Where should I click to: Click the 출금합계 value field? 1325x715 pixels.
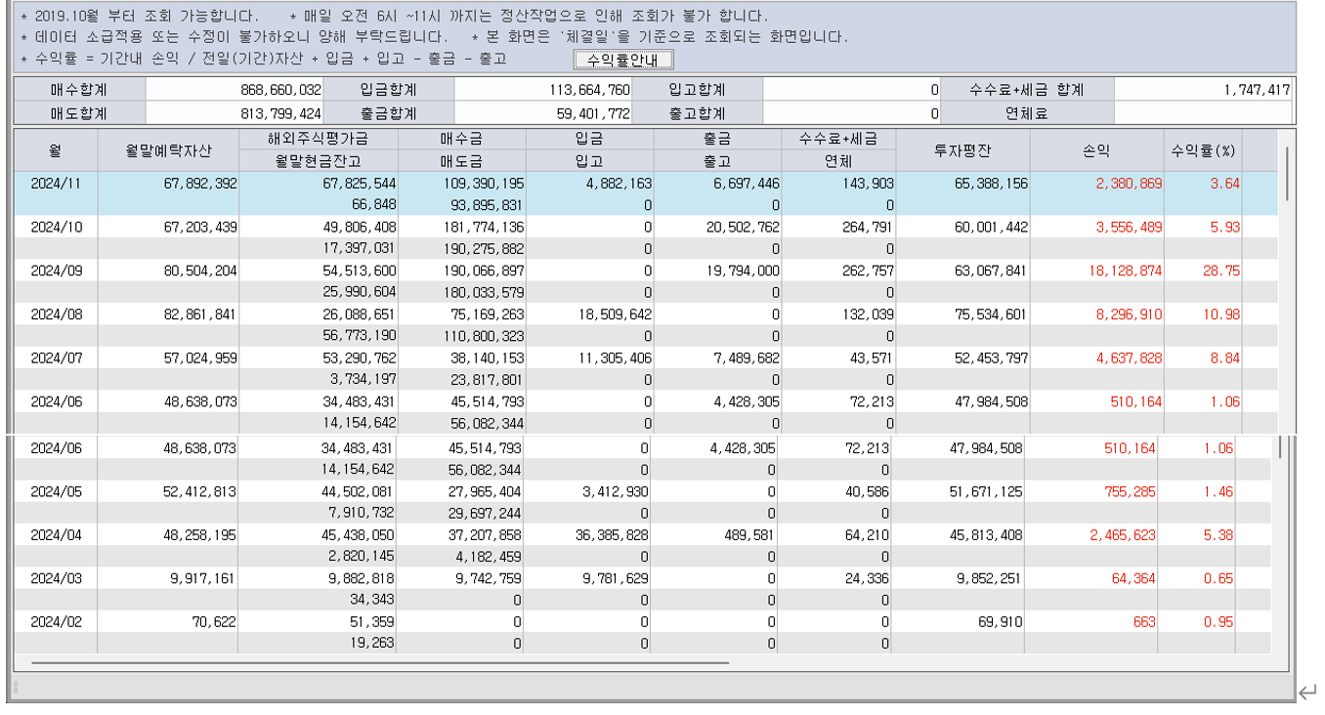(542, 113)
